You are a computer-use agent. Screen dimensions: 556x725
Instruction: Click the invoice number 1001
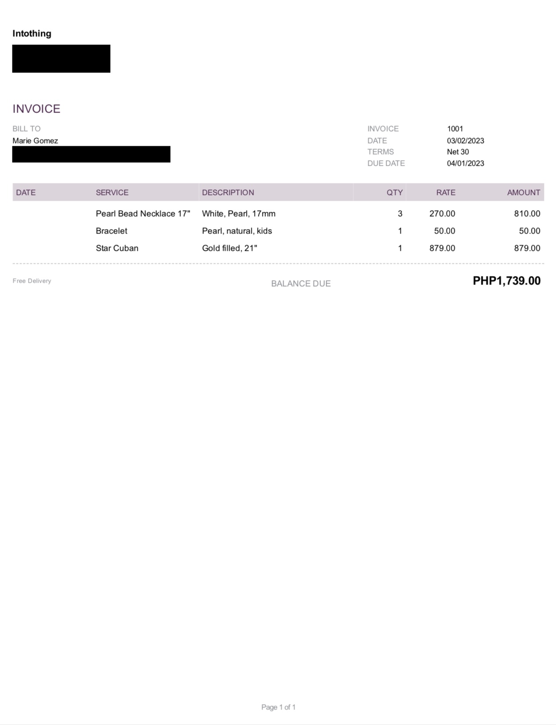(455, 129)
